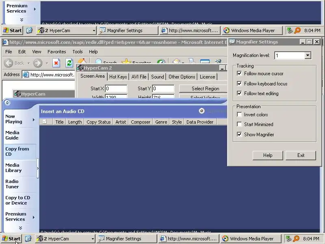Image resolution: width=325 pixels, height=244 pixels.
Task: Open the Other Options tab in HyperCam 2
Action: coord(182,77)
